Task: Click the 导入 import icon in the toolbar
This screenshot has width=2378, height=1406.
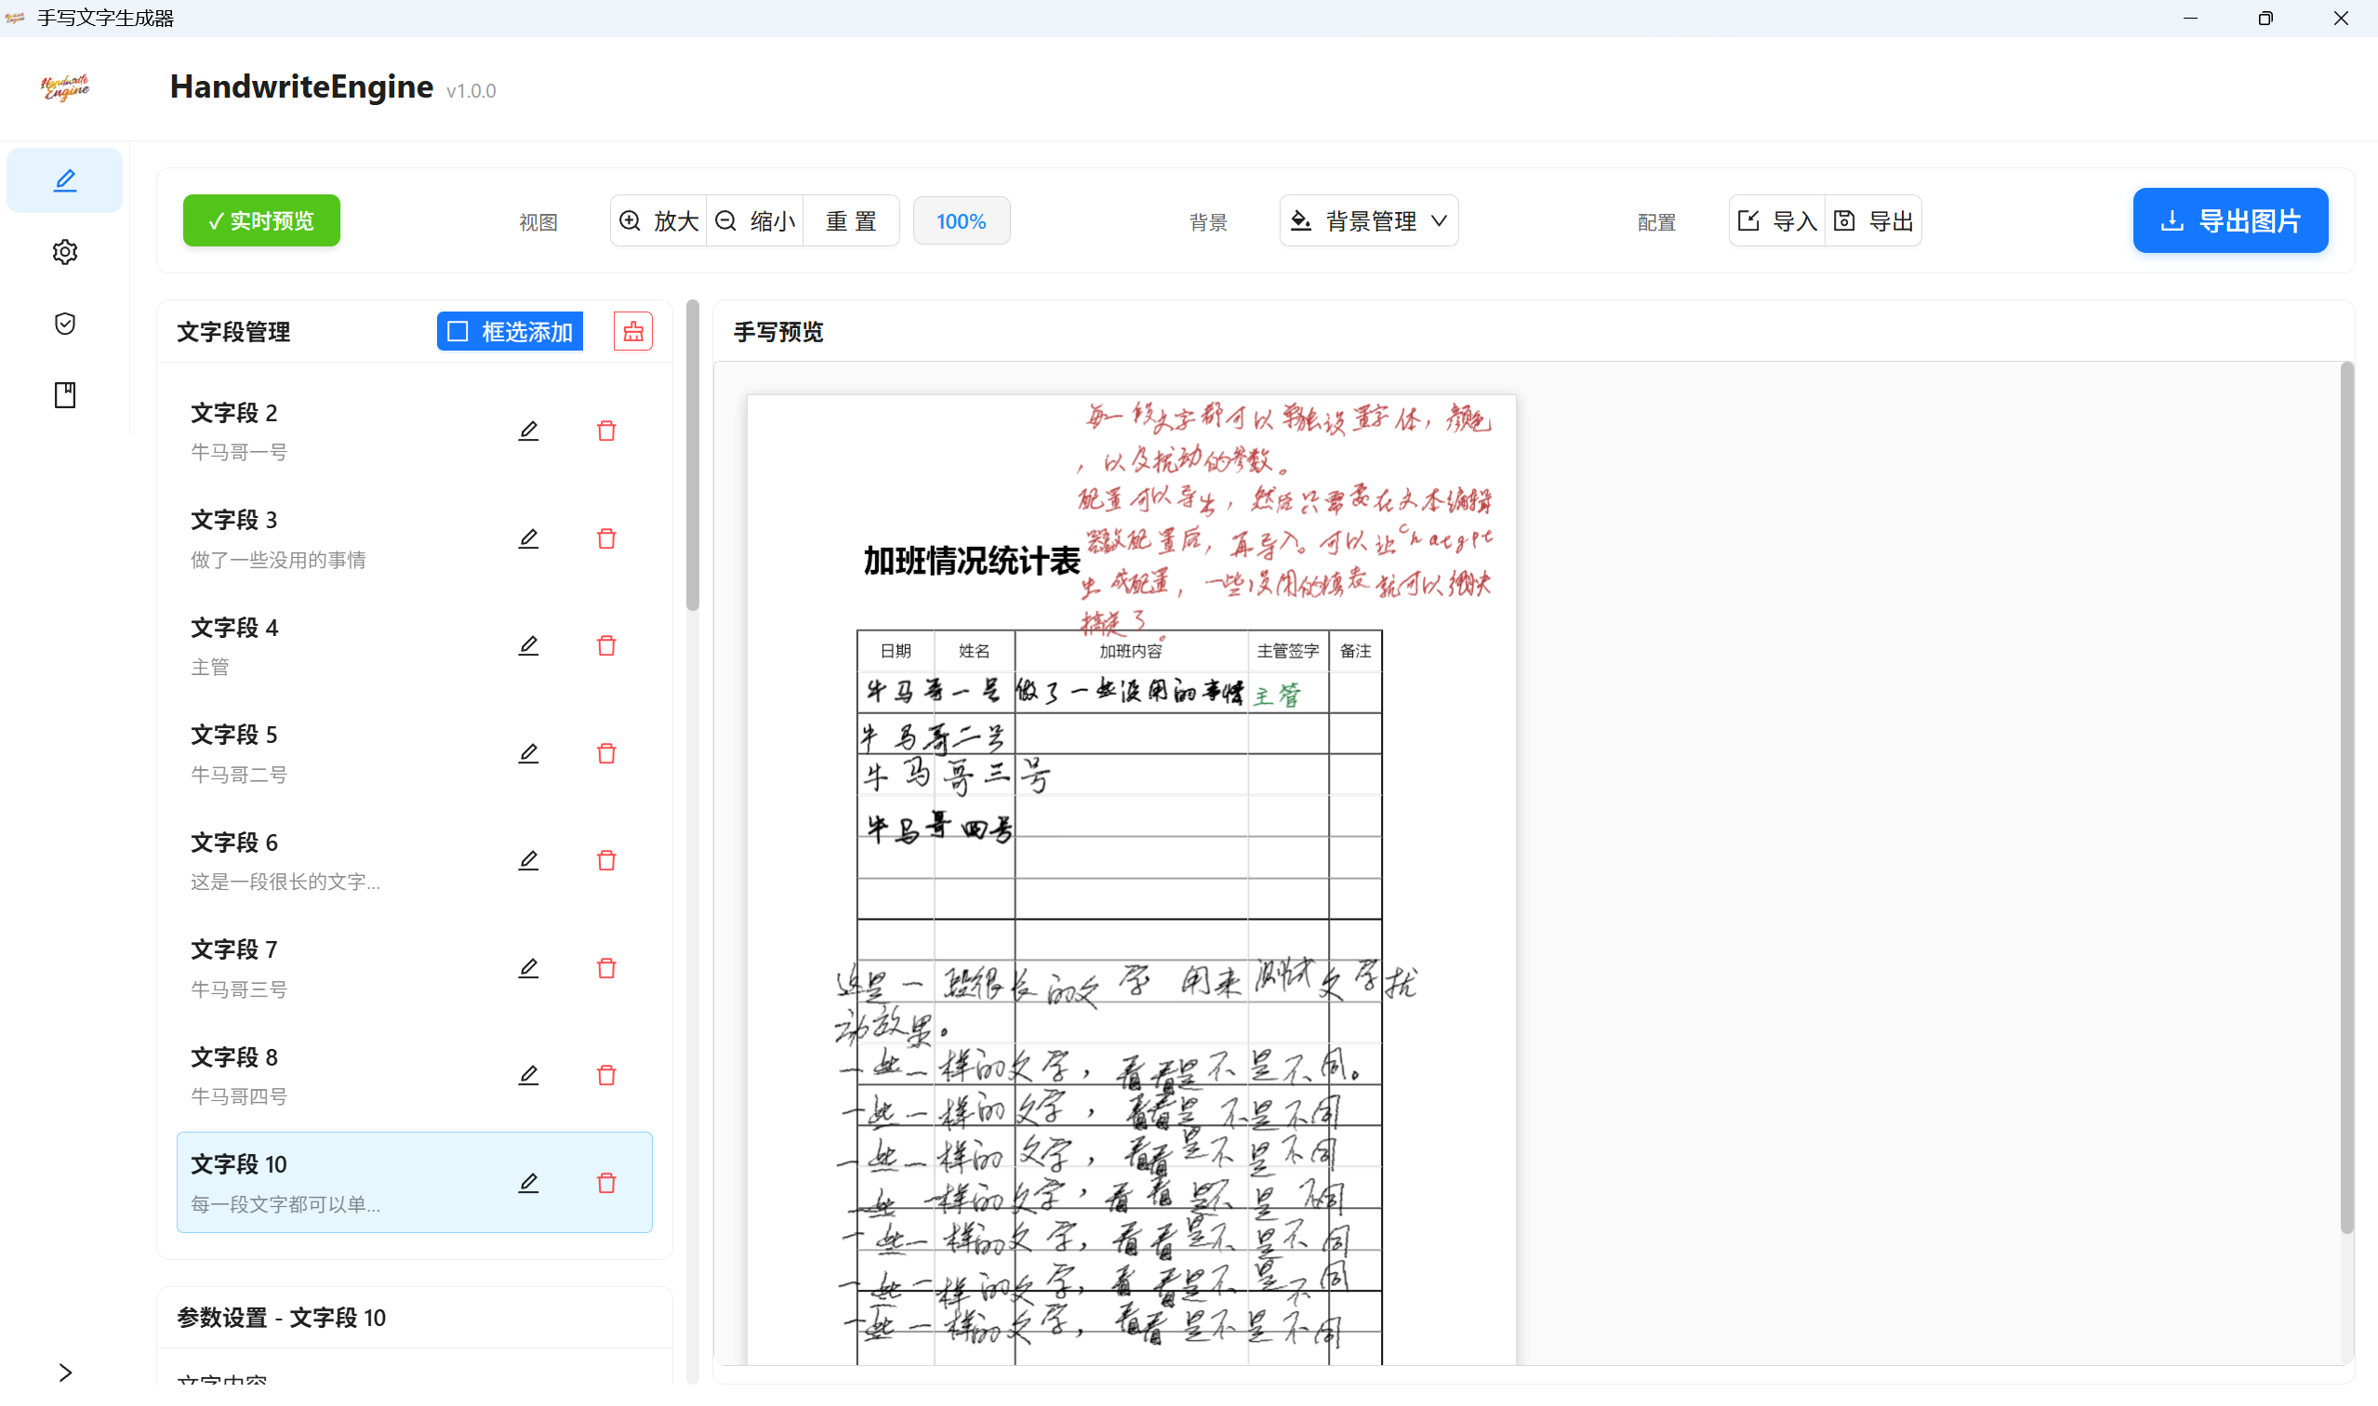Action: tap(1776, 219)
